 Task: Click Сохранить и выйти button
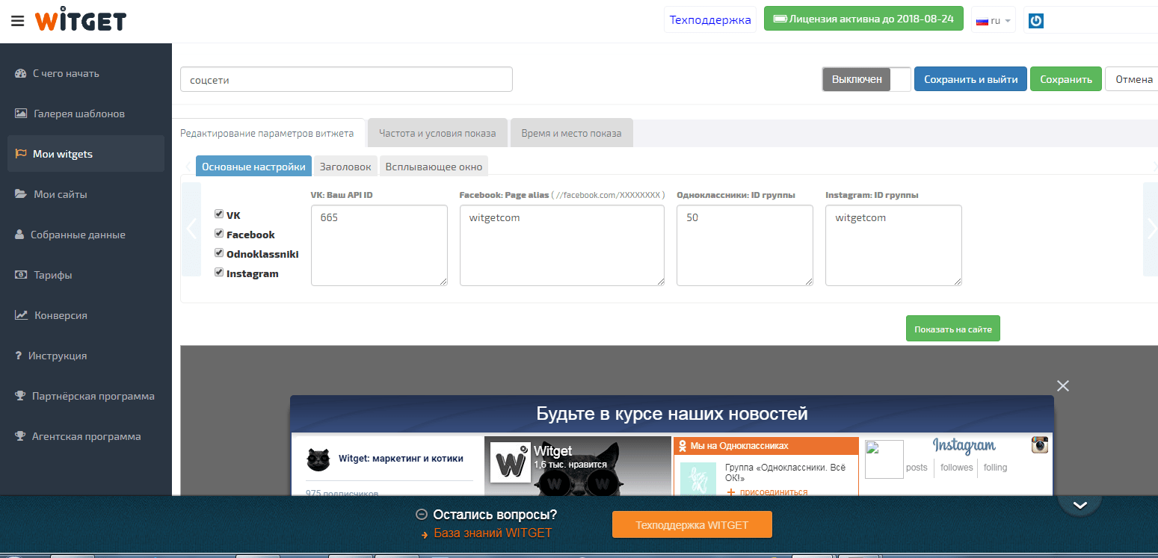point(970,79)
